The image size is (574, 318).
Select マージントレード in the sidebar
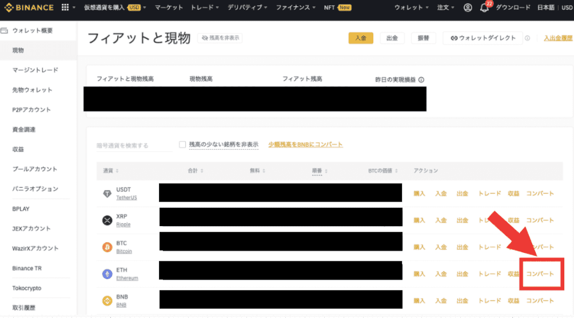click(35, 70)
